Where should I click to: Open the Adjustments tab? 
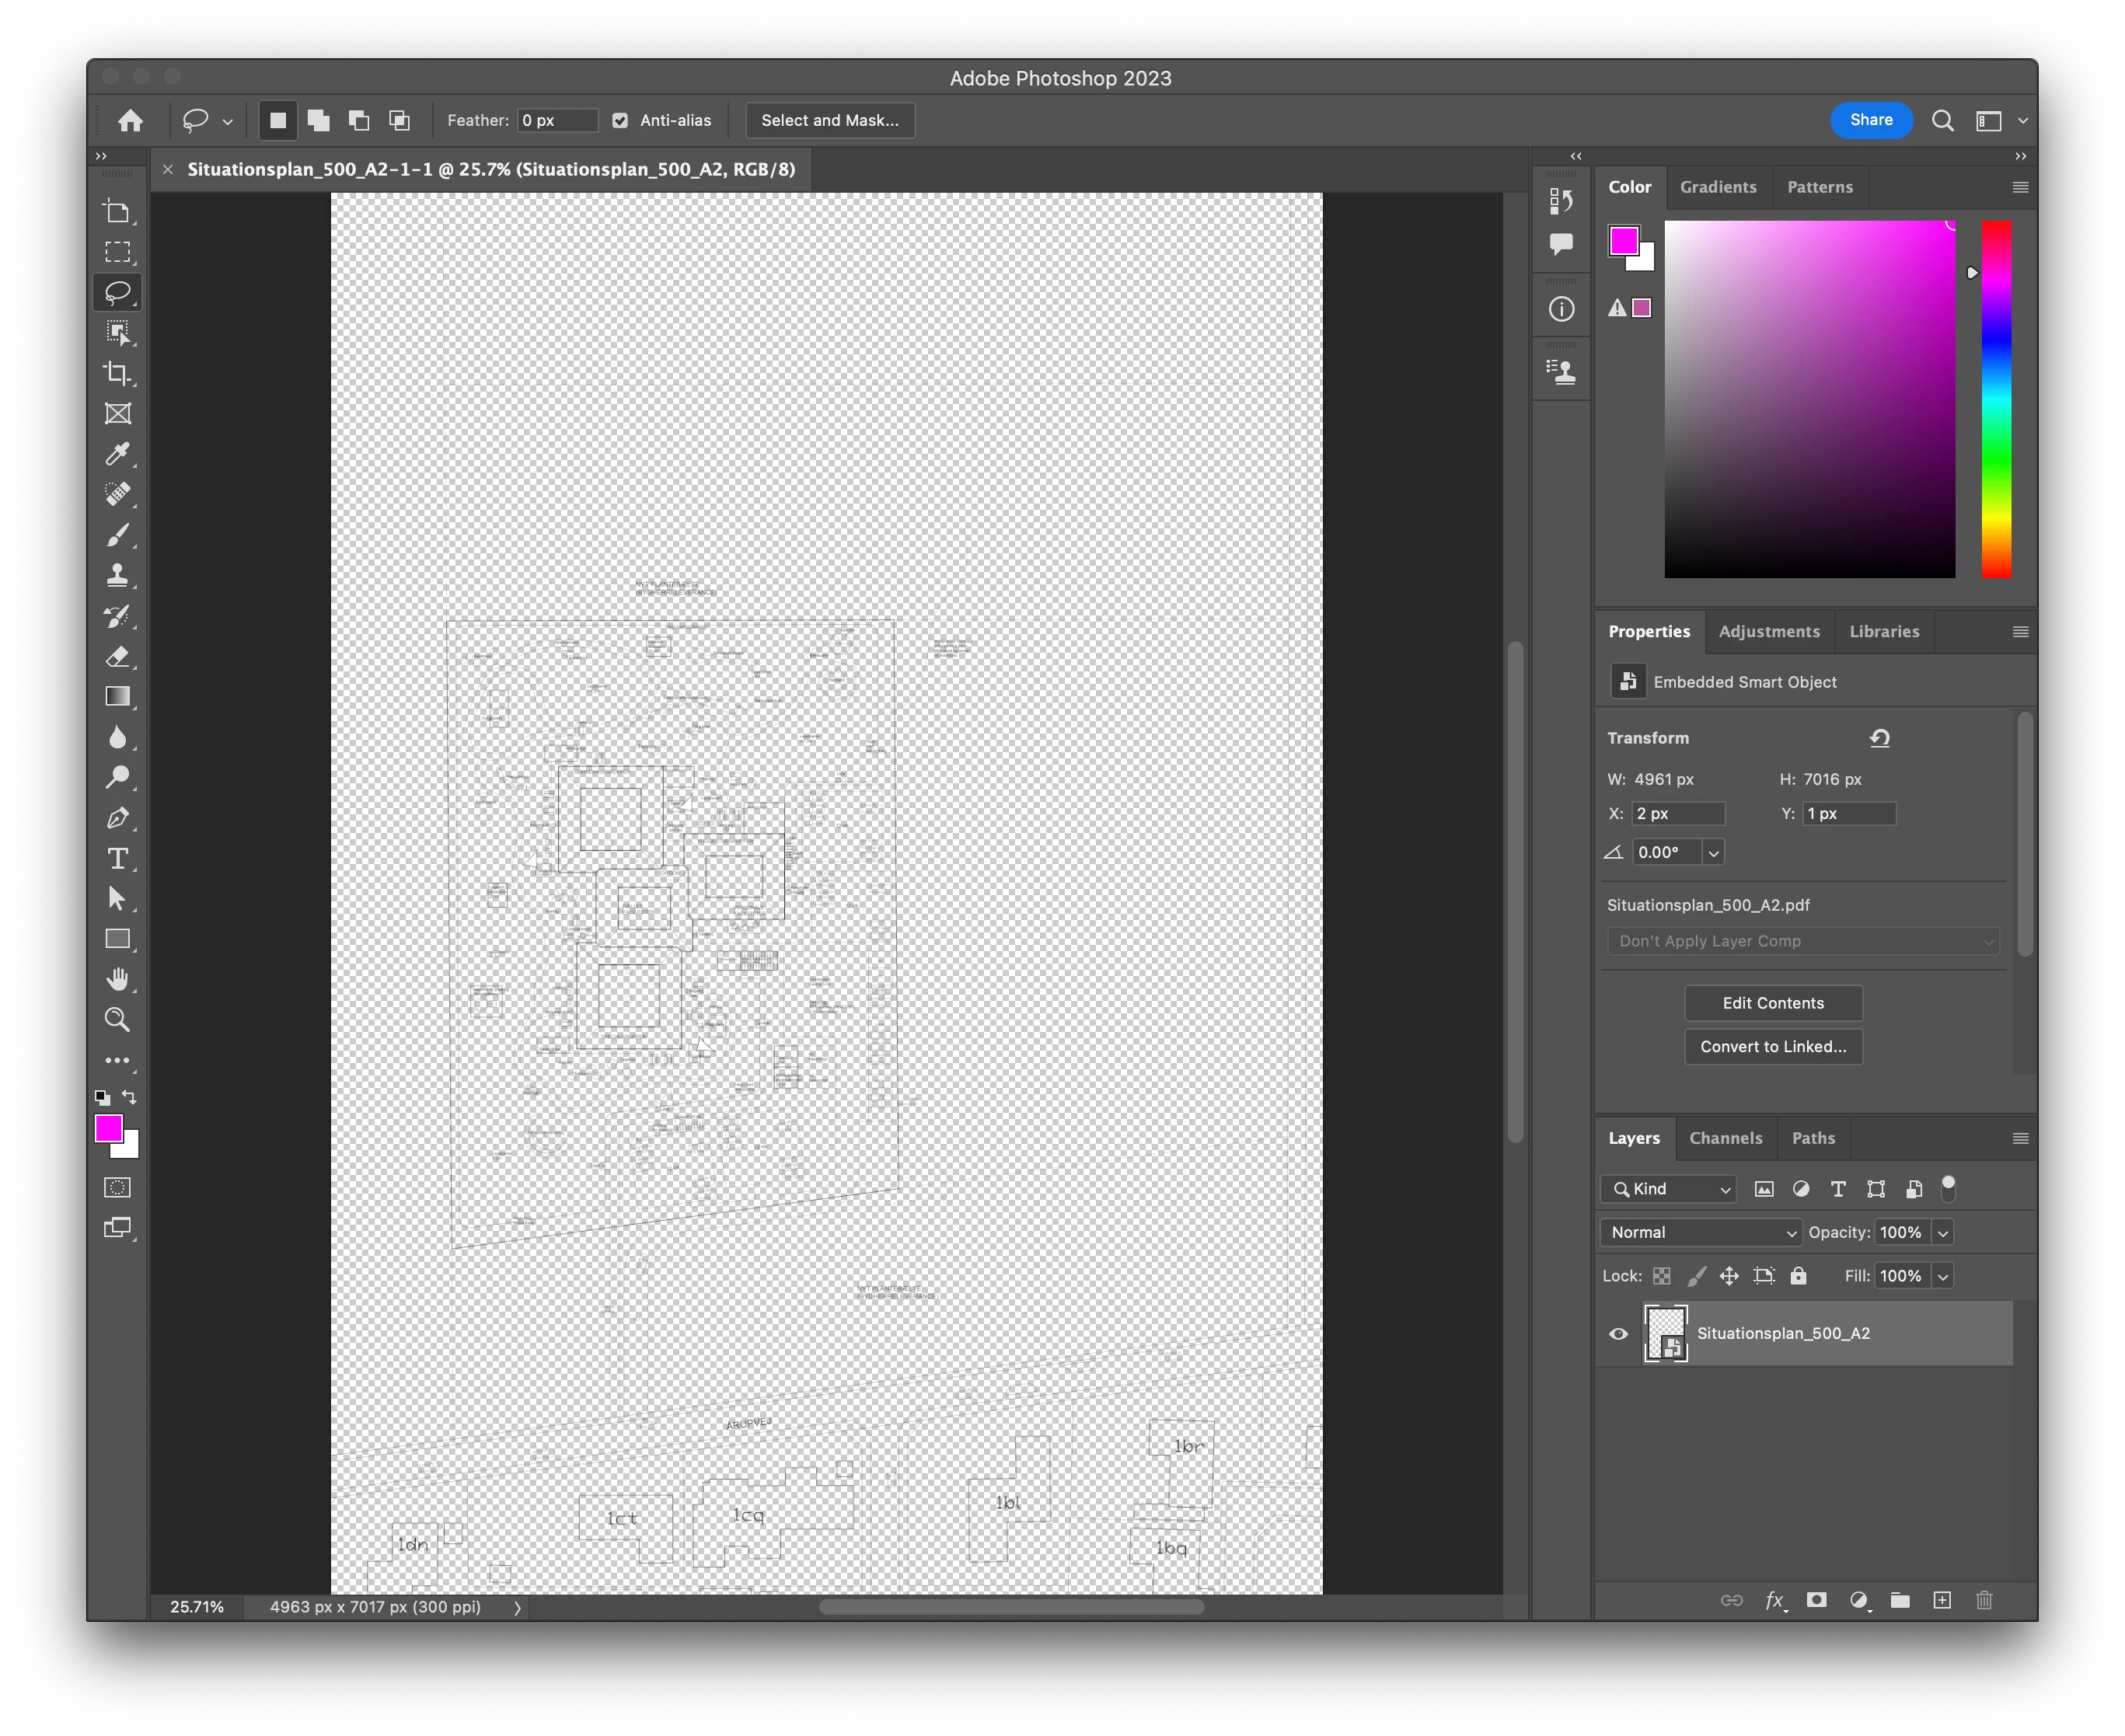click(1768, 631)
